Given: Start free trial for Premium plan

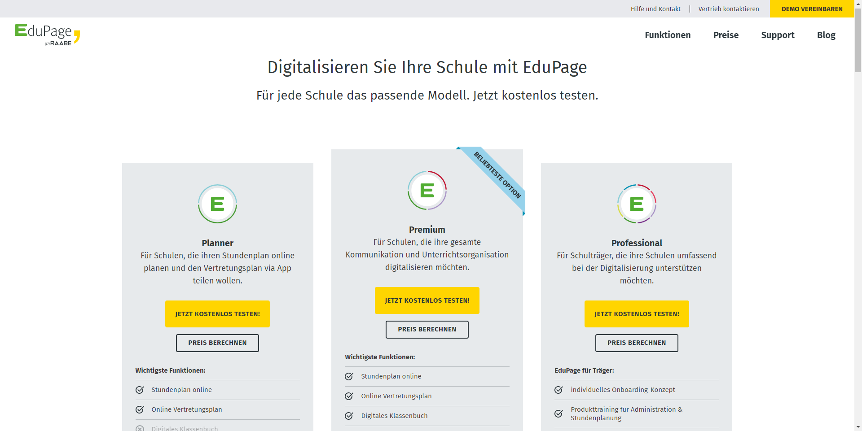Looking at the screenshot, I should coord(427,300).
